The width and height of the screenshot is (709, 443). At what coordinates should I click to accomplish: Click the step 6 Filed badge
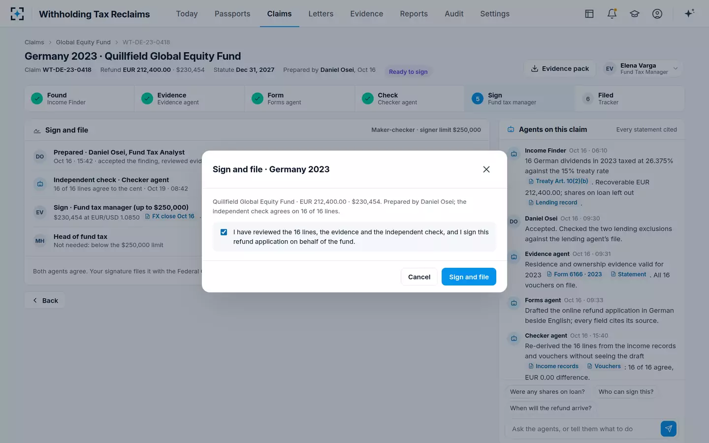click(588, 98)
